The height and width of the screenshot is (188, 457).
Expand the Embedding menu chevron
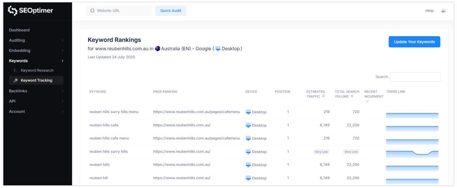(62, 51)
